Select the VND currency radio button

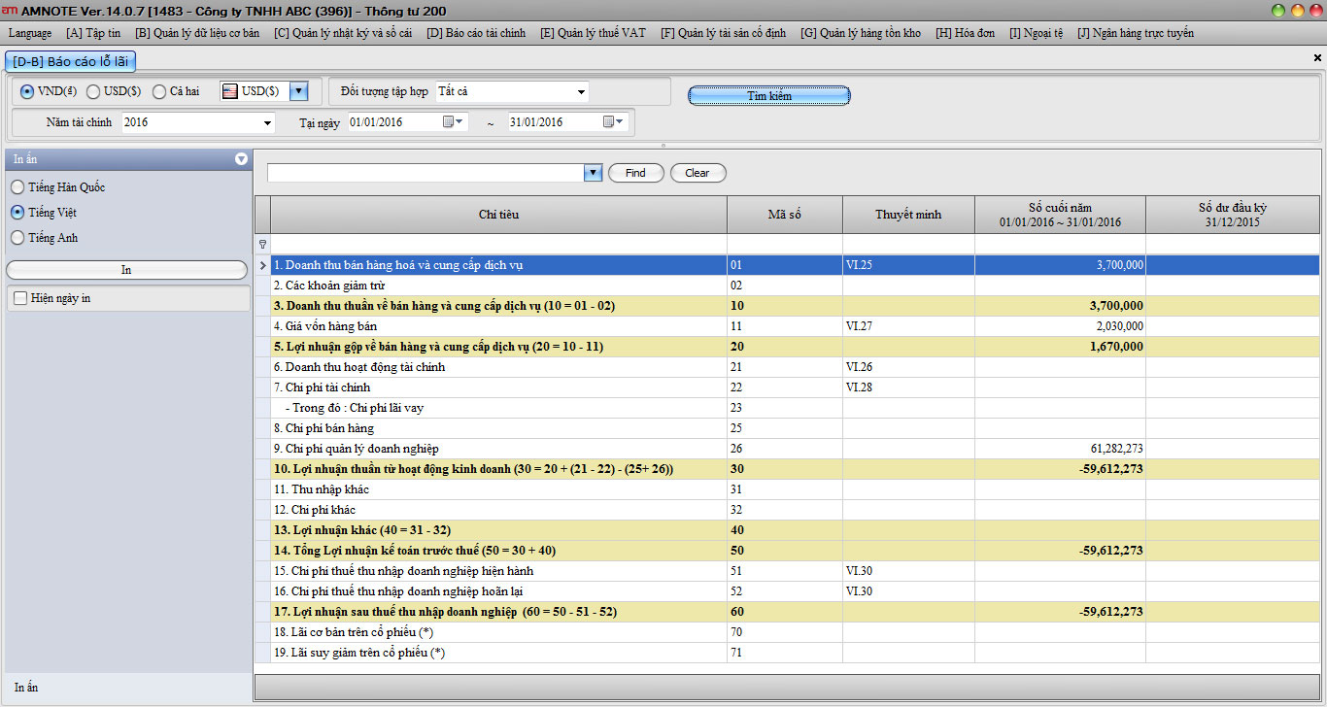[27, 91]
